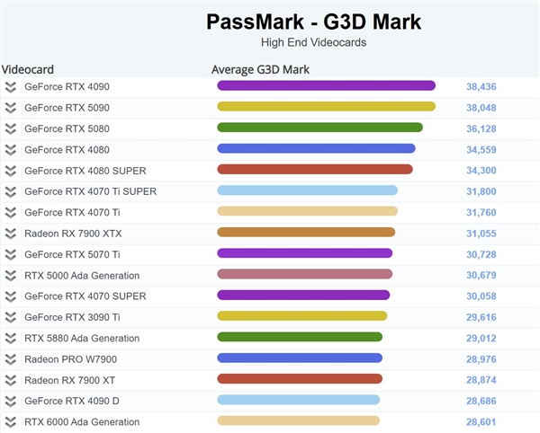Click the chevron icon beside Radeon PRO W7900
540x433 pixels.
click(x=11, y=359)
